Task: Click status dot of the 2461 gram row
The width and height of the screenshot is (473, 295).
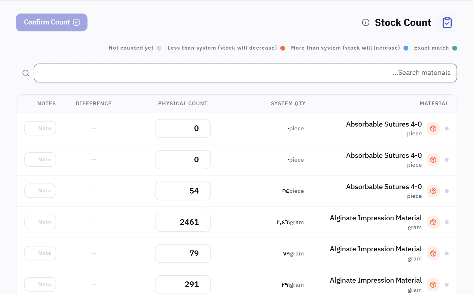Action: (447, 222)
